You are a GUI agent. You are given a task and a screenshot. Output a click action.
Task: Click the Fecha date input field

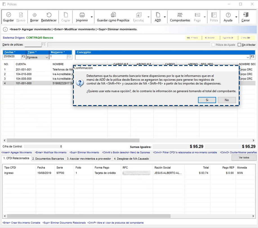[12, 57]
